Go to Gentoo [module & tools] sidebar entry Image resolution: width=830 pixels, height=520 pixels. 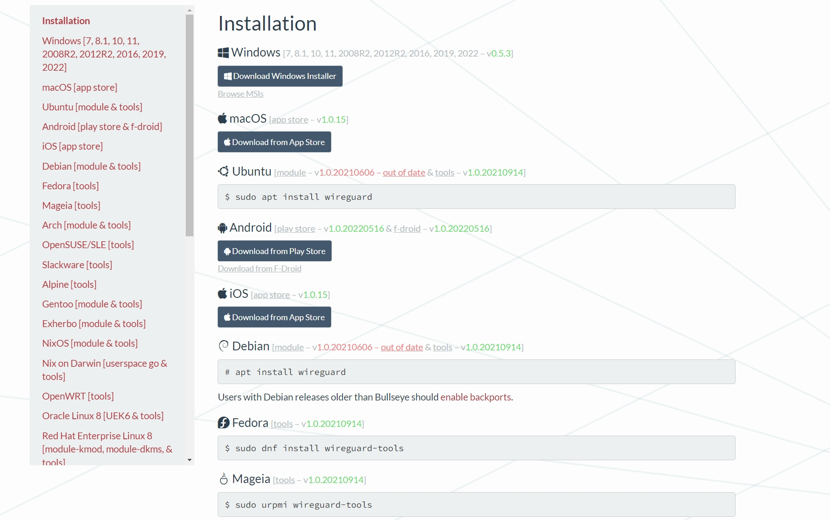(x=92, y=304)
